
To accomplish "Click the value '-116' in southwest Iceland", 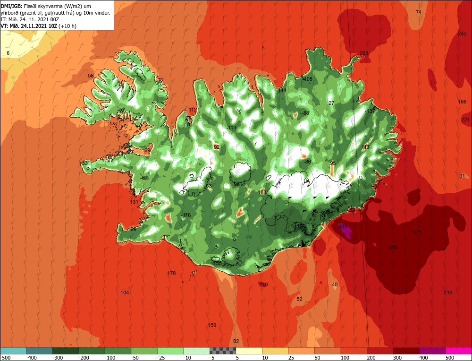I will tap(186, 215).
